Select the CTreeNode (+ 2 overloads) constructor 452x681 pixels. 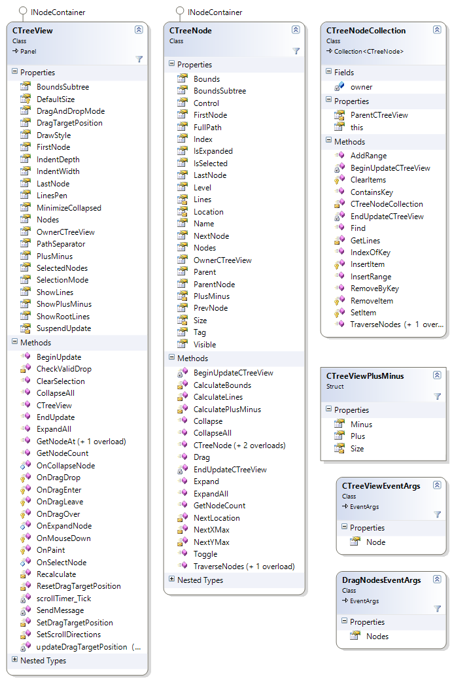[x=239, y=445]
